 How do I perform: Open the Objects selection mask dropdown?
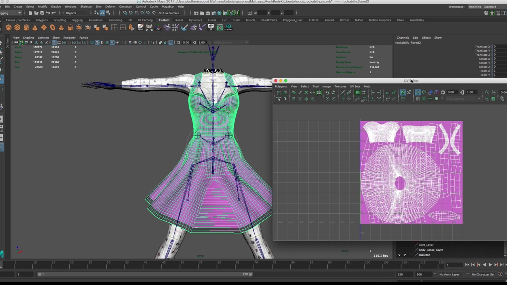point(76,13)
